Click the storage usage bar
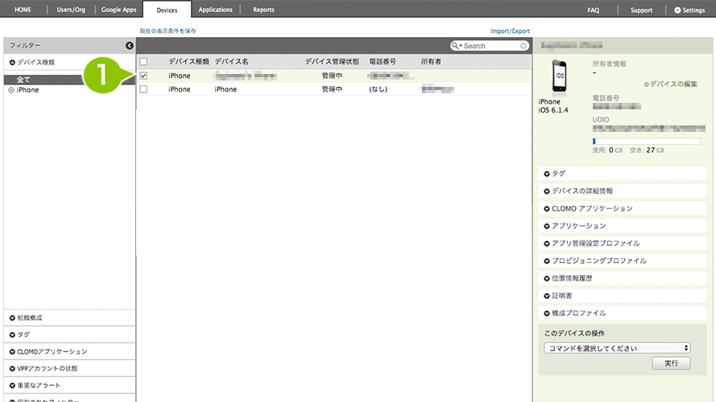Screen dimensions: 716x402 point(646,142)
